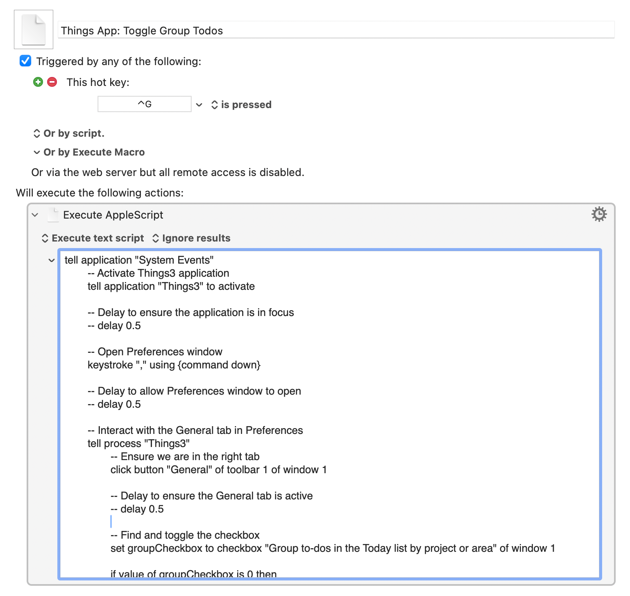Open the hot key field chevron menu

199,104
